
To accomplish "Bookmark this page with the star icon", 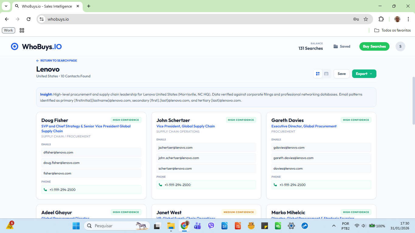I will click(366, 19).
